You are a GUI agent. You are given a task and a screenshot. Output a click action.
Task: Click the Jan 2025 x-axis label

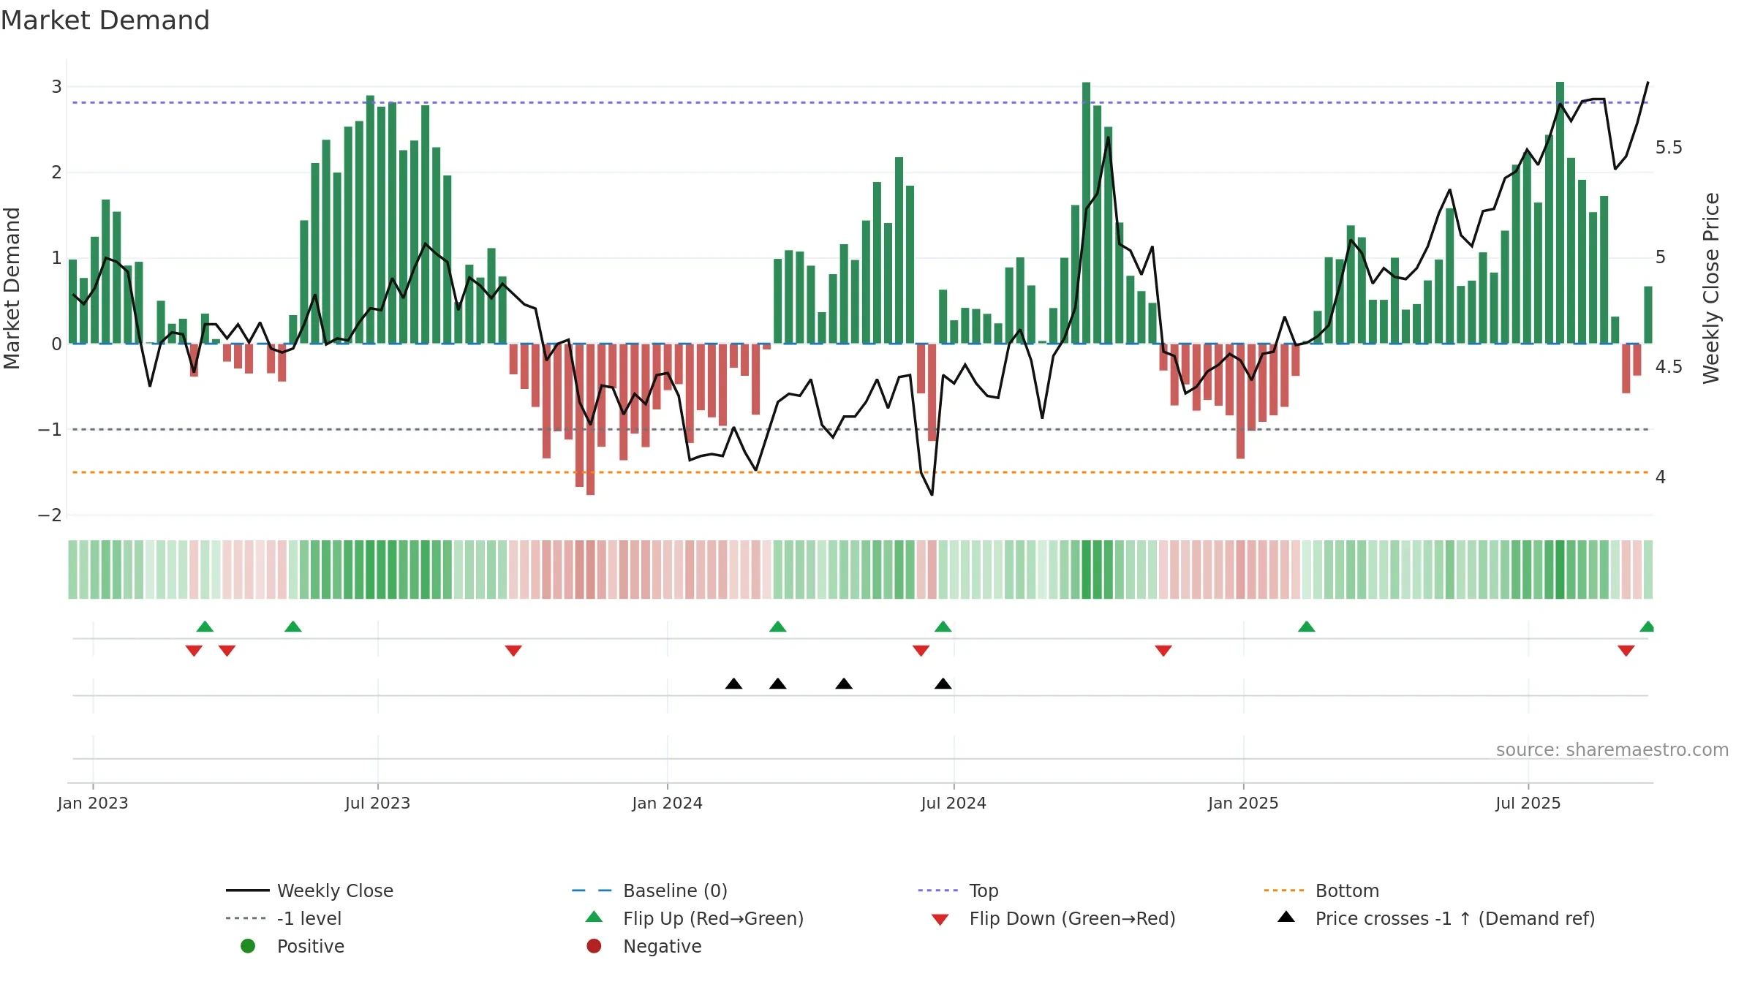(1243, 803)
